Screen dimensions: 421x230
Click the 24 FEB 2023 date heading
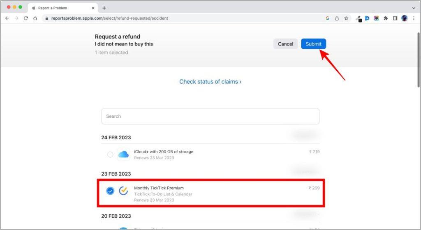coord(116,138)
